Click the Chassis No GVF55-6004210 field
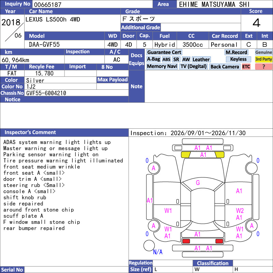Screen dimensions: 273x273 (x=76, y=93)
